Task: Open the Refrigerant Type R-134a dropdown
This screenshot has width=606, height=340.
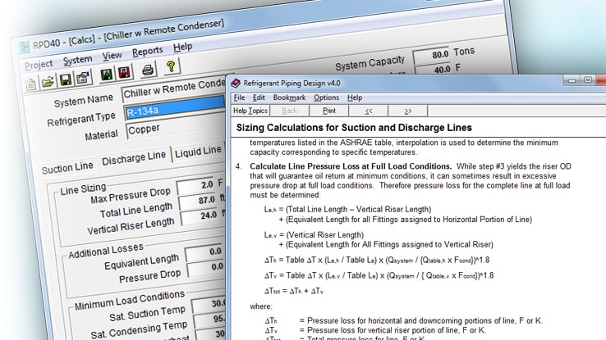Action: tap(175, 107)
